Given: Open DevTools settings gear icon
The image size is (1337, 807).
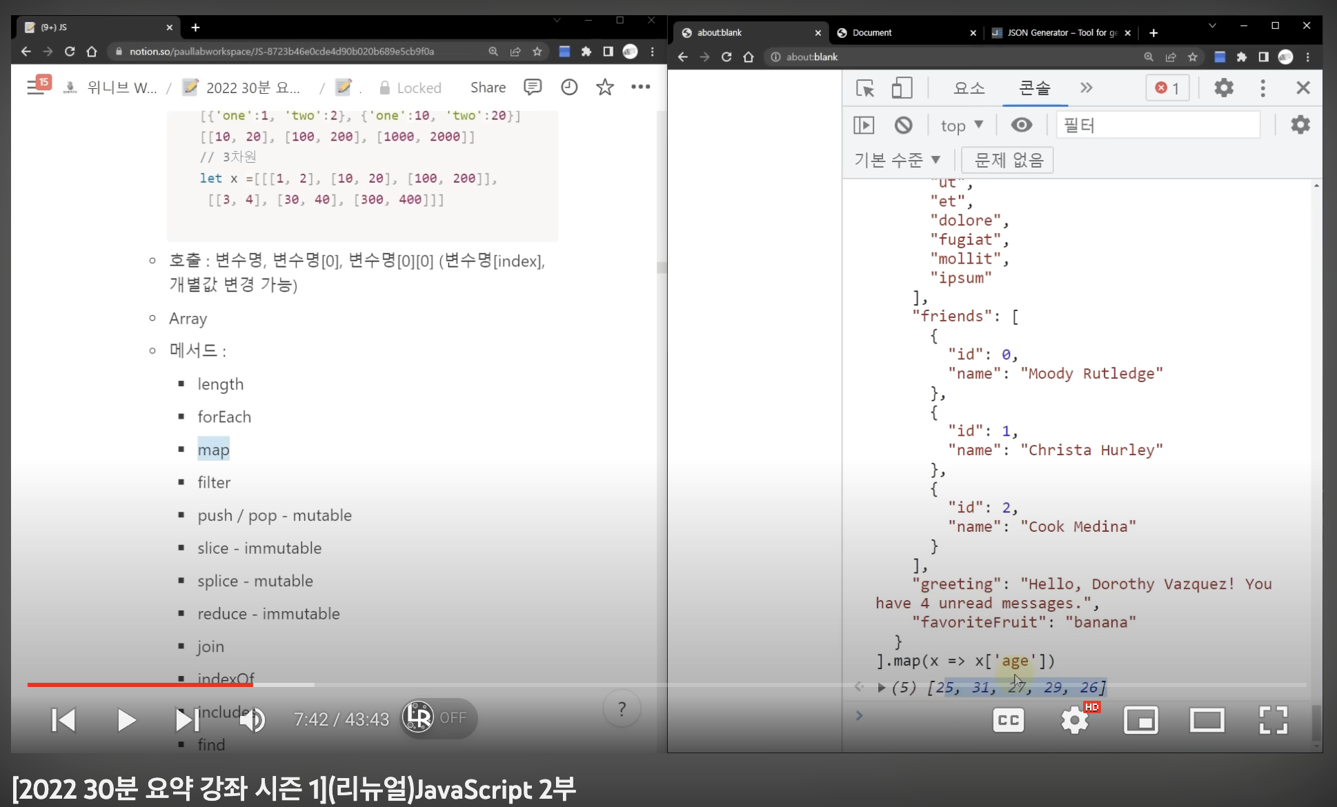Looking at the screenshot, I should click(1223, 88).
